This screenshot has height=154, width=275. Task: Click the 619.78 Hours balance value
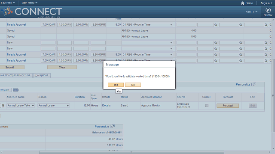click(115, 145)
